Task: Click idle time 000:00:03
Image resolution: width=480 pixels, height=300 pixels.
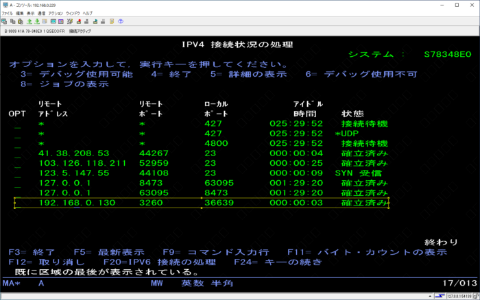Action: point(296,203)
